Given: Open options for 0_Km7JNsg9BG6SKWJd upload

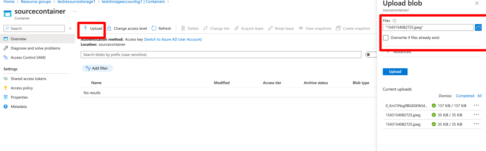Looking at the screenshot, I should tap(476, 106).
